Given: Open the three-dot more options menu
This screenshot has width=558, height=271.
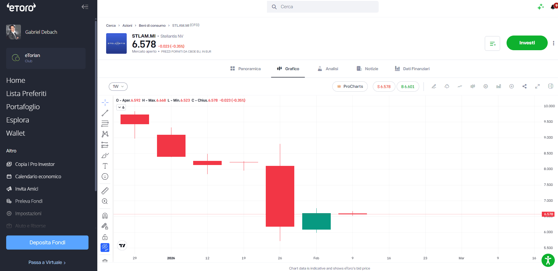Looking at the screenshot, I should (x=554, y=43).
